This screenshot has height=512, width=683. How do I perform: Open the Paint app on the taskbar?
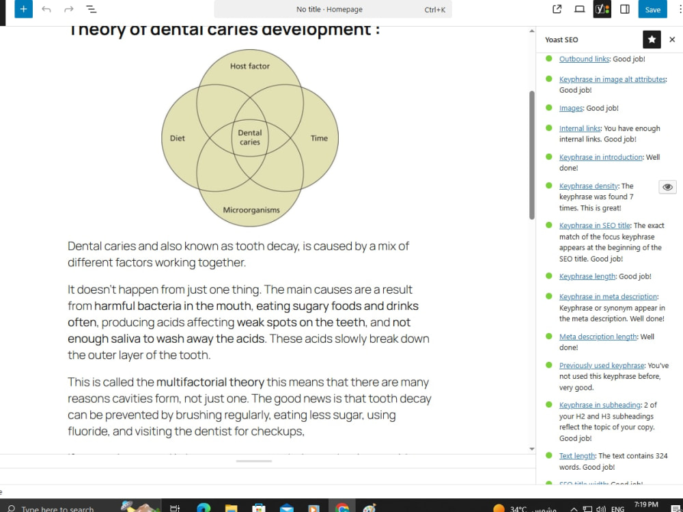(370, 508)
